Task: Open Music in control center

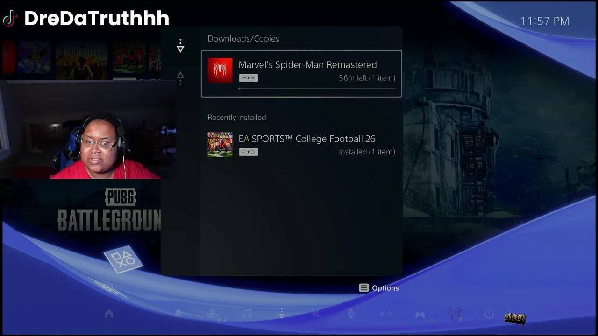Action: 248,314
